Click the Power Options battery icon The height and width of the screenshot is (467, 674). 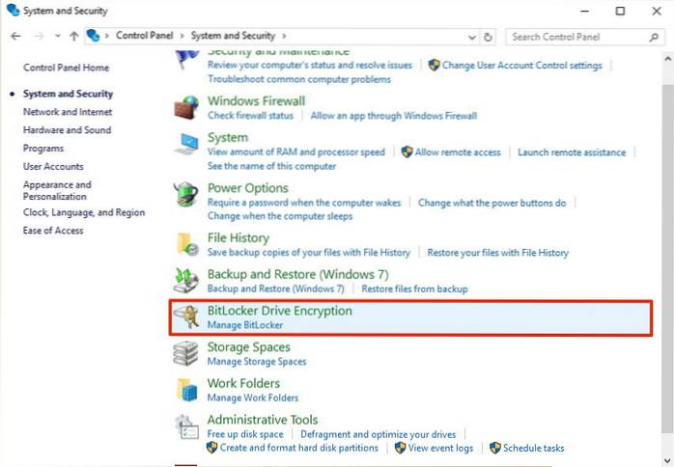point(185,194)
